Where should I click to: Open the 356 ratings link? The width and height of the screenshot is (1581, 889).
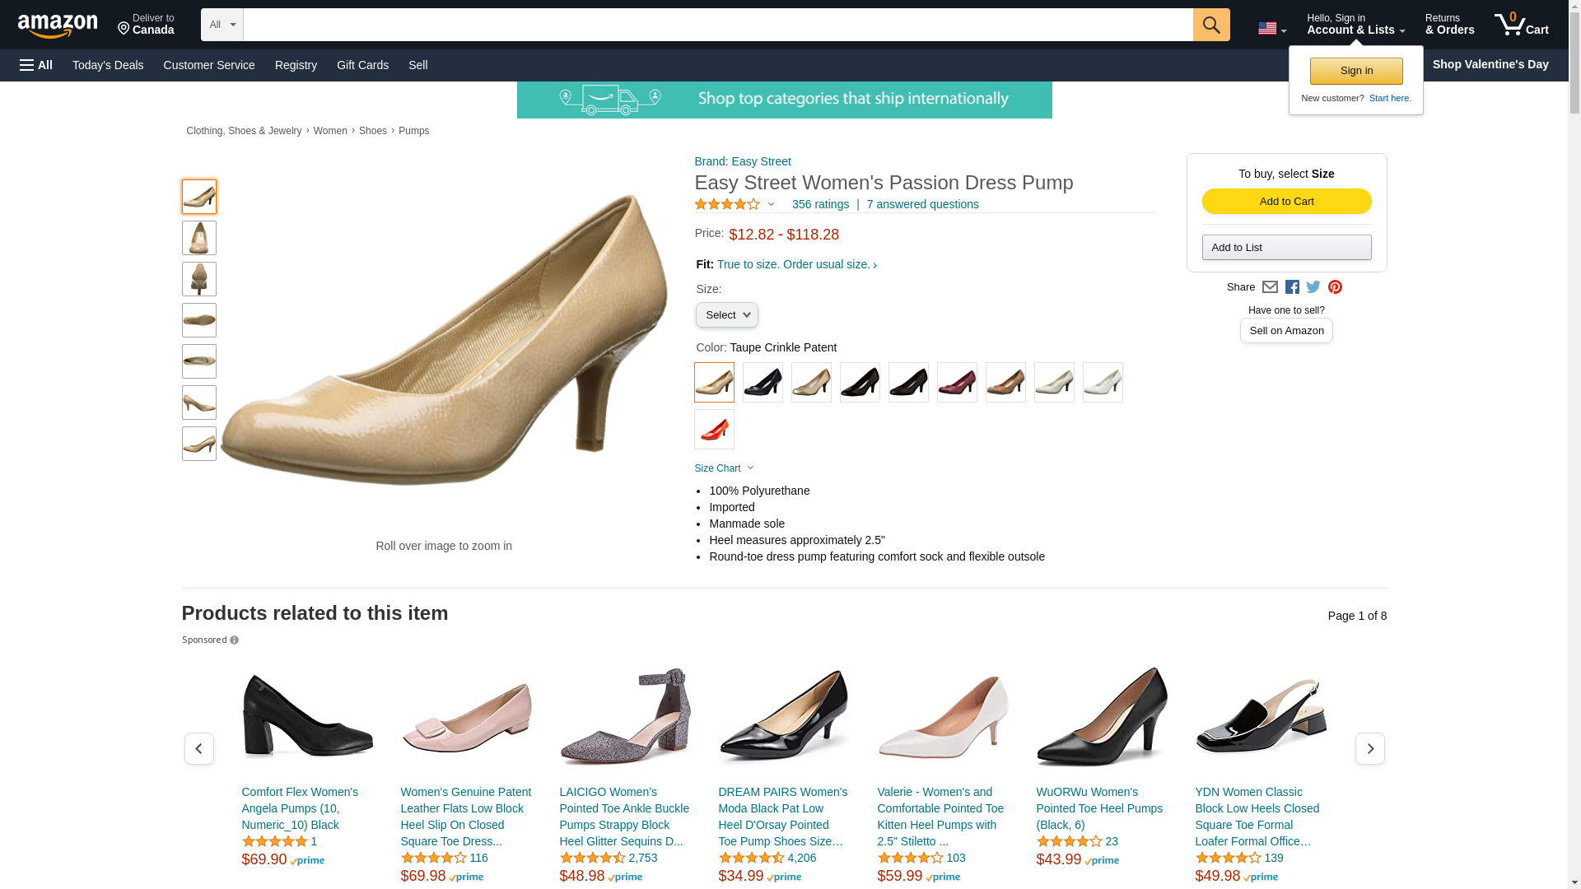(x=820, y=204)
